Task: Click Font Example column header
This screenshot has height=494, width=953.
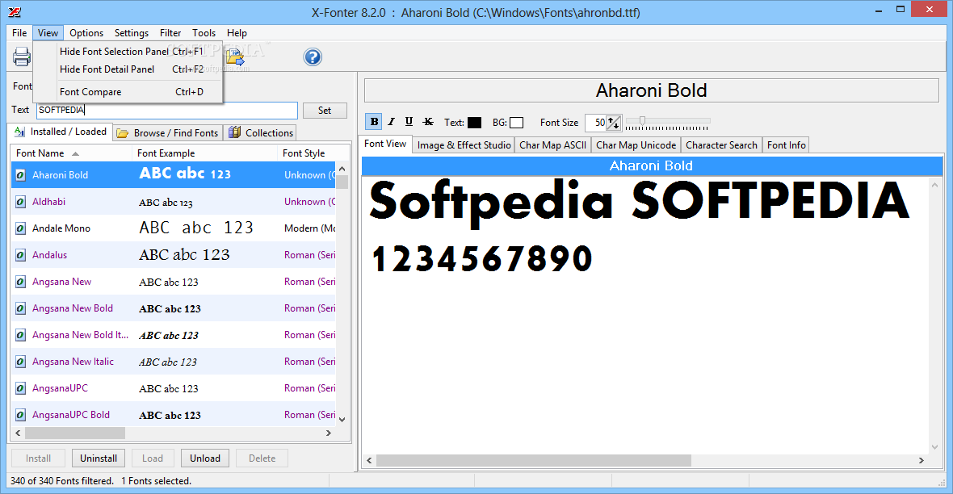Action: click(x=205, y=153)
